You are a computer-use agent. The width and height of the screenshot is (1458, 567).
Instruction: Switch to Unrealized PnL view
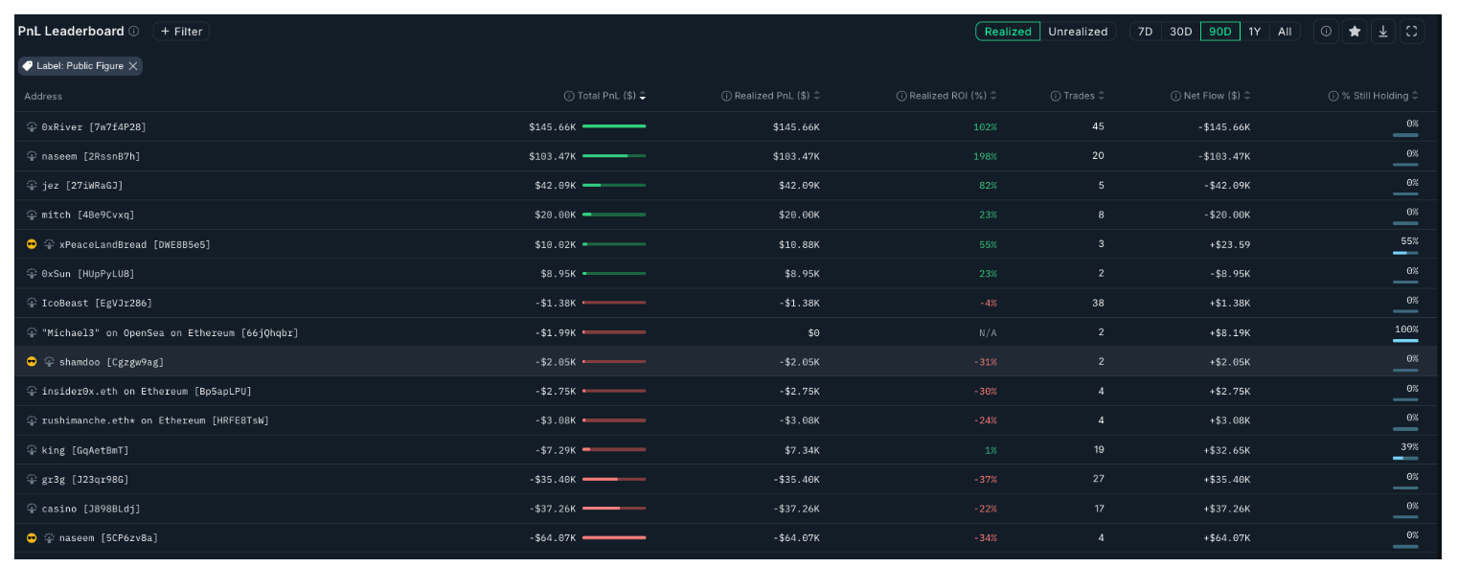click(1078, 32)
